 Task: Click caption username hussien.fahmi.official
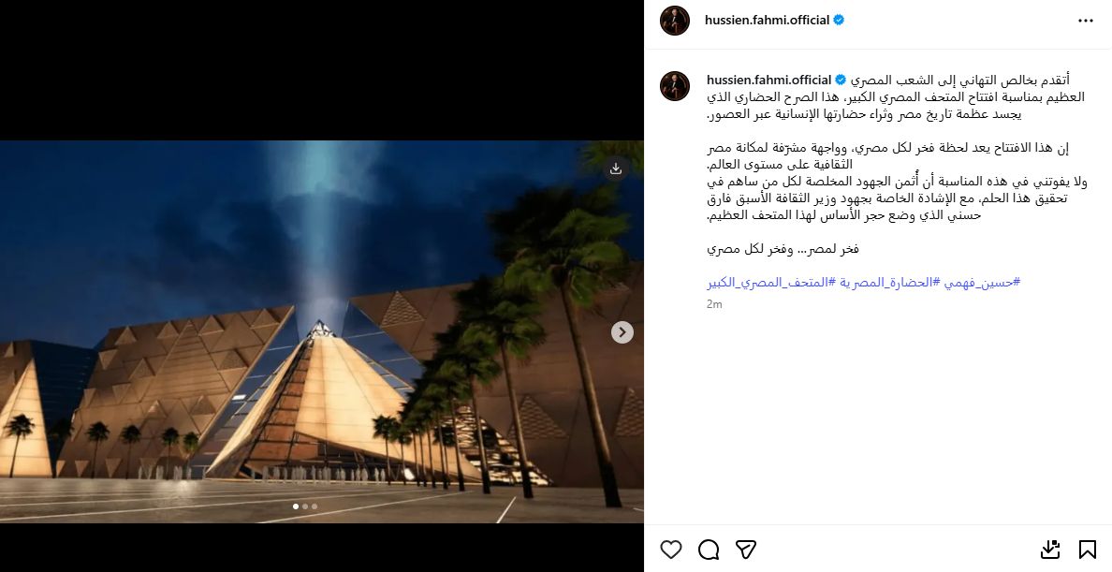(x=768, y=80)
